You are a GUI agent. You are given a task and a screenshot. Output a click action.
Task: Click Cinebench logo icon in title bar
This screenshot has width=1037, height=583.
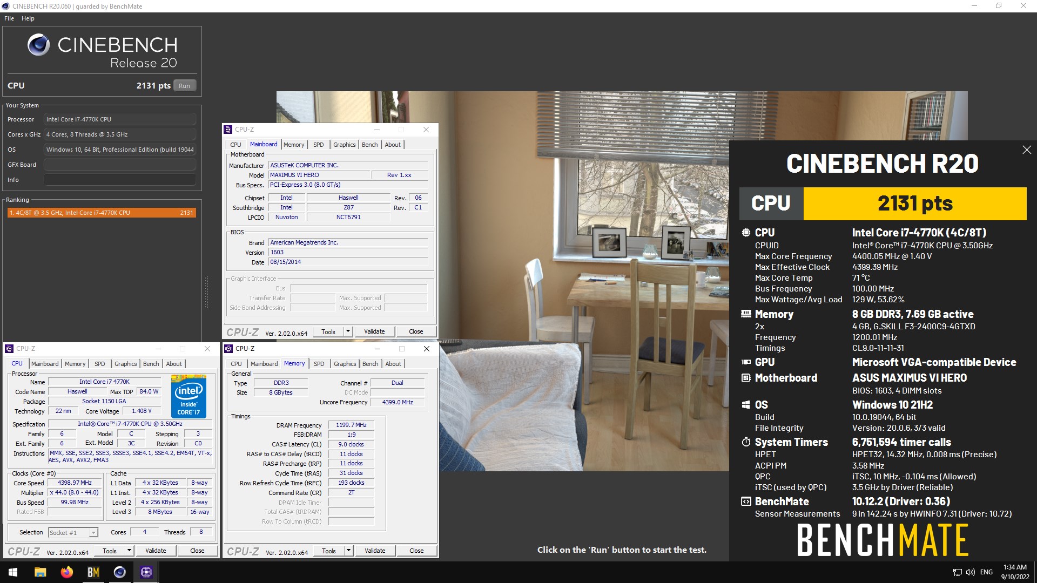[5, 6]
